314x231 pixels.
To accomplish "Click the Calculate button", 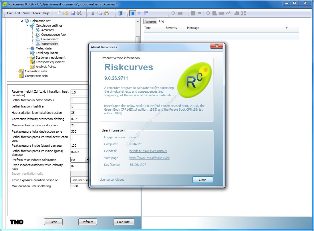I will [x=123, y=222].
